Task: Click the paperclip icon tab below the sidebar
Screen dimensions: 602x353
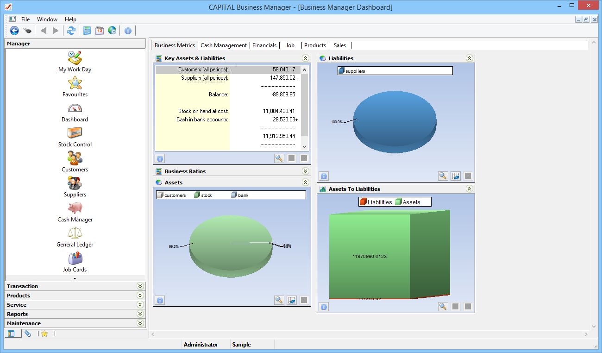Action: [28, 334]
